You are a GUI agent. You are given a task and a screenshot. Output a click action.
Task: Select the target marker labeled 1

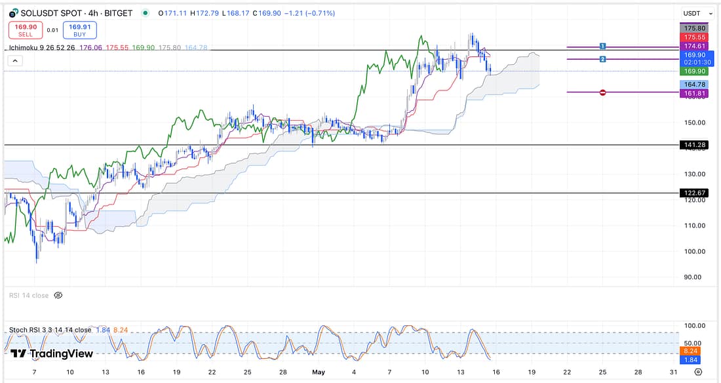tap(602, 46)
